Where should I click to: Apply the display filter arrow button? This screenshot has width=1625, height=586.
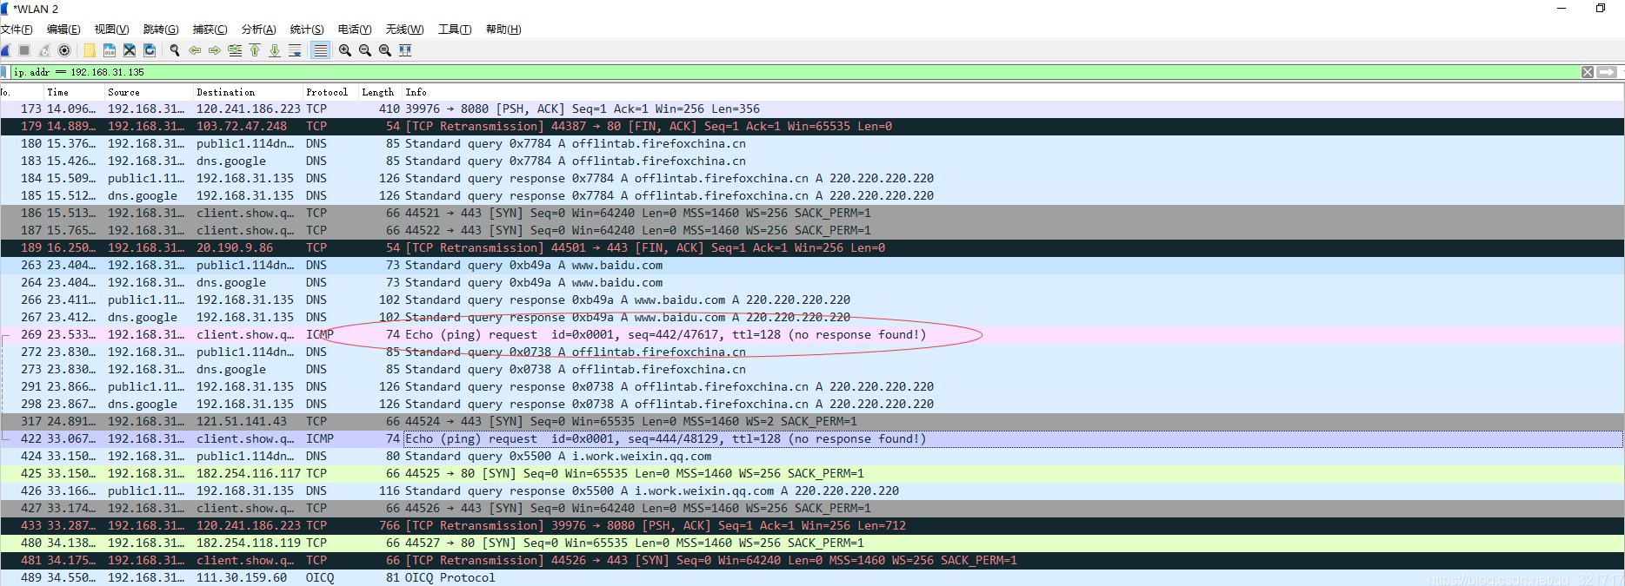[1607, 72]
